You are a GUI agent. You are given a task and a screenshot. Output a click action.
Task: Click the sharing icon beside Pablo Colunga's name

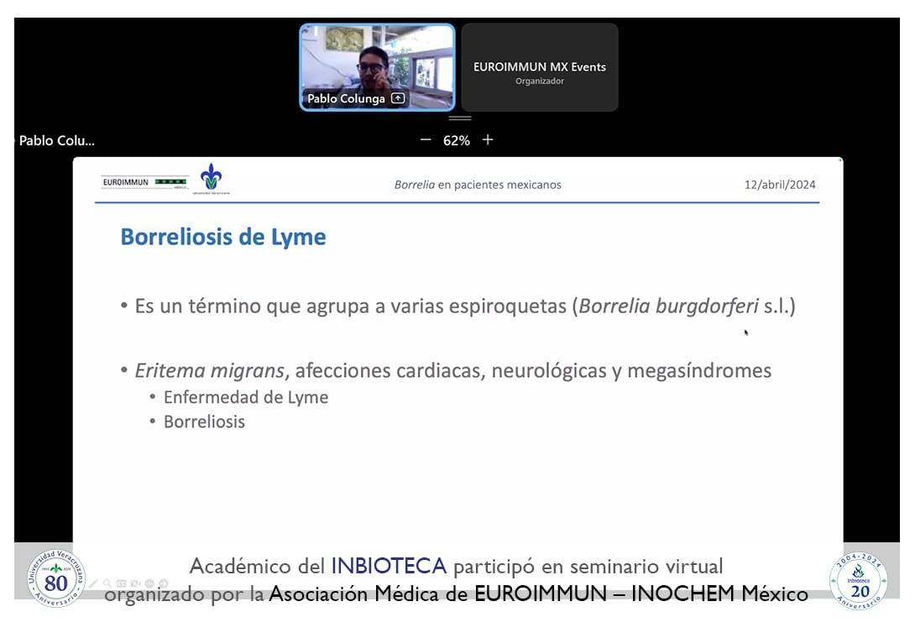point(398,99)
